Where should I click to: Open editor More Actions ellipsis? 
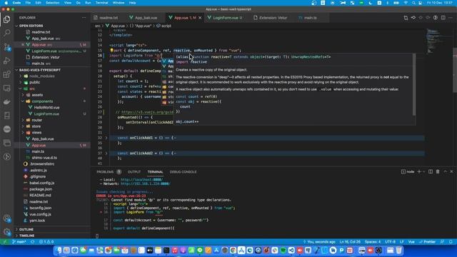pos(451,18)
